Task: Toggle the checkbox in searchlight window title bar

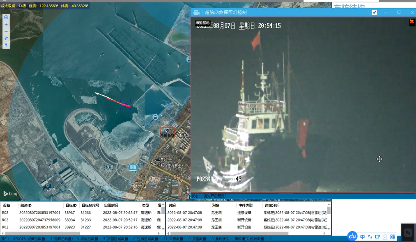Action: tap(374, 12)
